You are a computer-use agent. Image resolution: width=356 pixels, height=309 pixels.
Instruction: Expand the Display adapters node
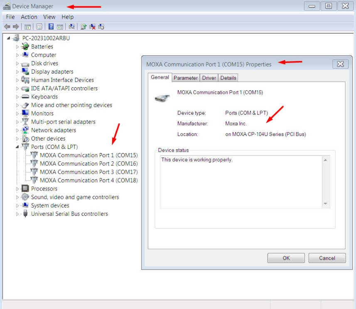click(x=17, y=72)
